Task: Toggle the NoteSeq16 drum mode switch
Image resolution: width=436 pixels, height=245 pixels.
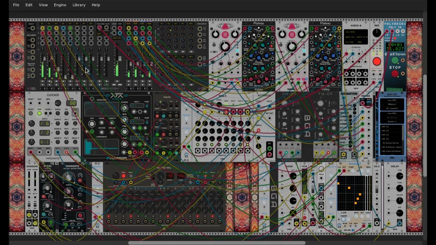Action: (353, 230)
